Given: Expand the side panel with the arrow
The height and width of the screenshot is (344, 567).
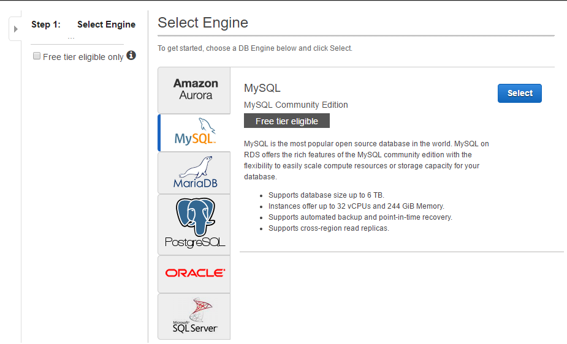Looking at the screenshot, I should point(15,29).
